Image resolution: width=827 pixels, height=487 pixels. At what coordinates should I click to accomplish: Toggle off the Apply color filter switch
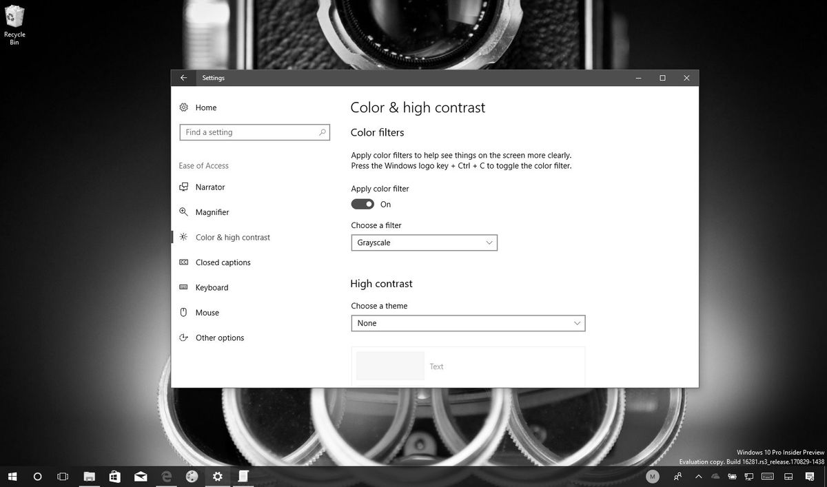pos(362,204)
